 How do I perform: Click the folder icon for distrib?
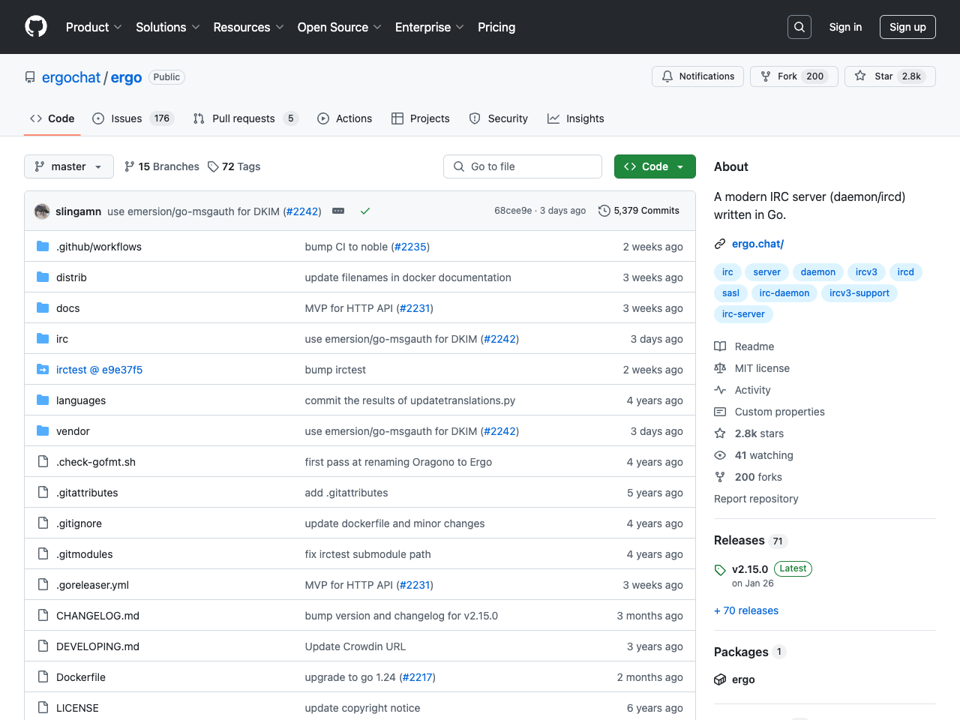pos(43,277)
